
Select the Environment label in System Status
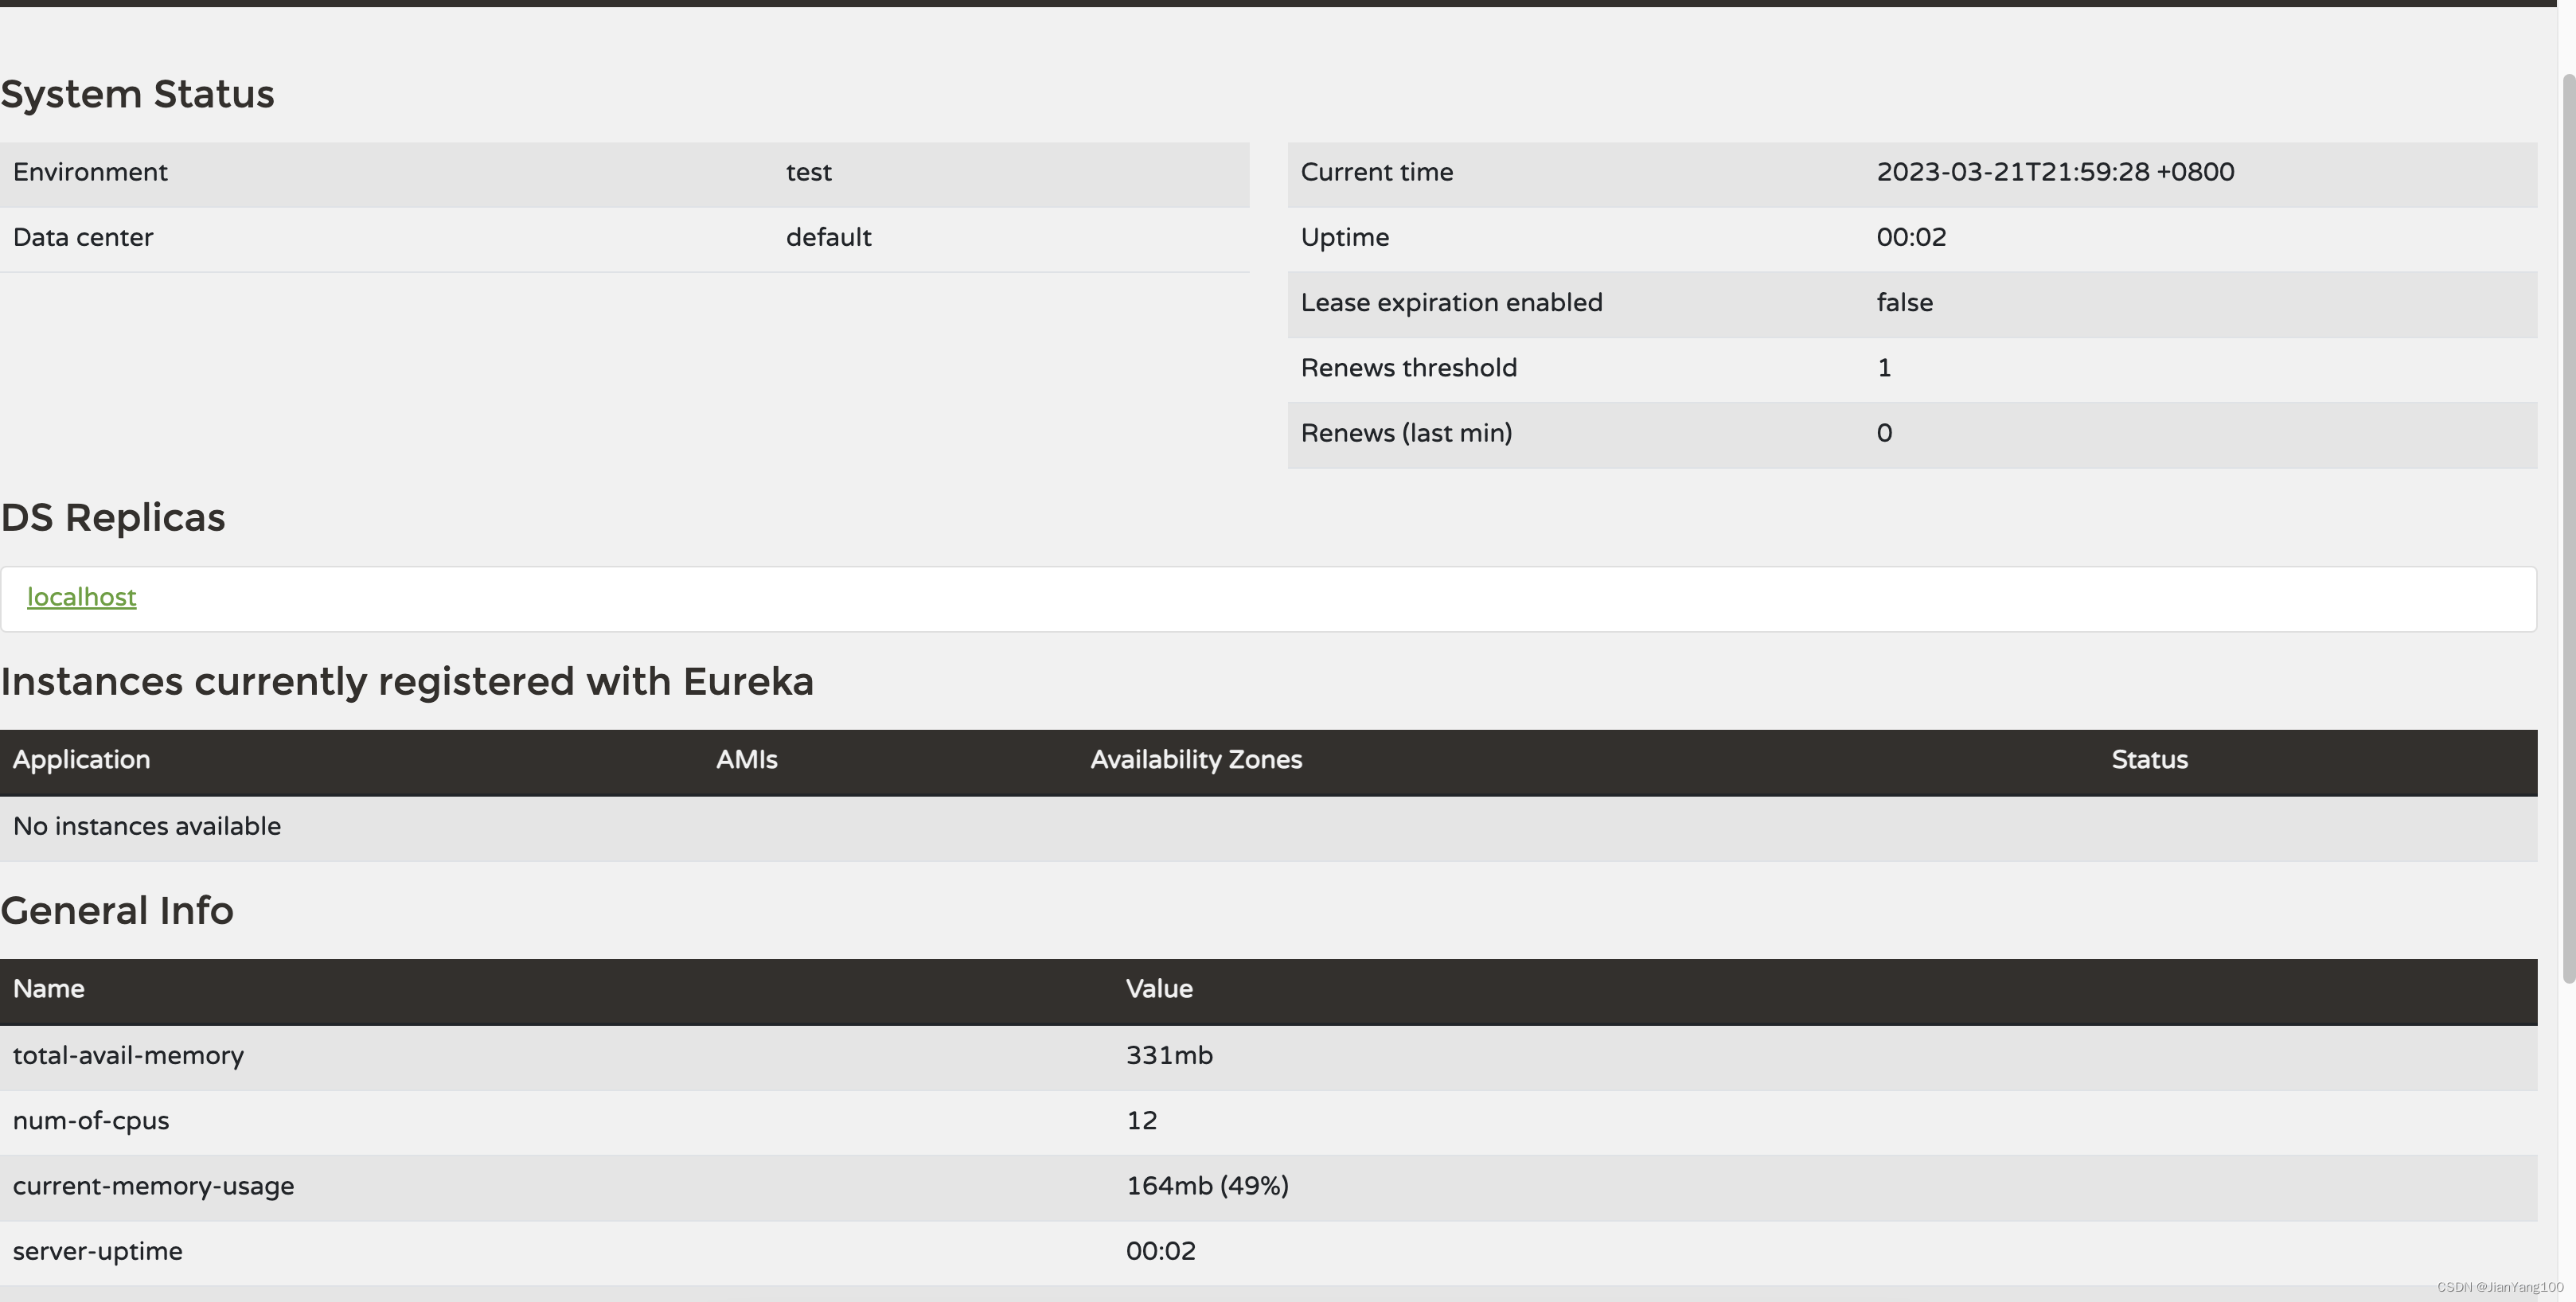[x=90, y=172]
